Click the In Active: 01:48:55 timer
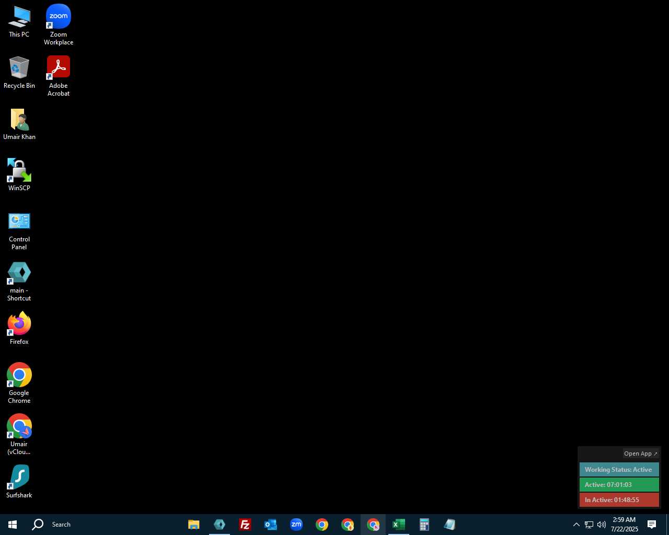 click(x=619, y=500)
